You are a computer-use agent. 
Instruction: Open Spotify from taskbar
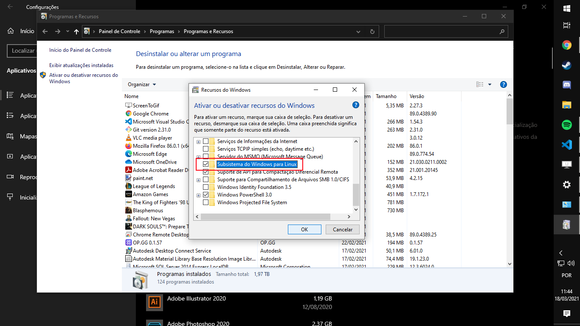coord(566,125)
